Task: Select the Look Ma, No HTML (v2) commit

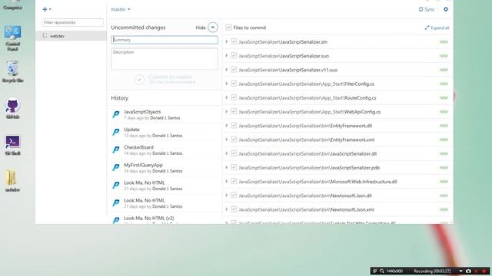Action: pyautogui.click(x=165, y=220)
